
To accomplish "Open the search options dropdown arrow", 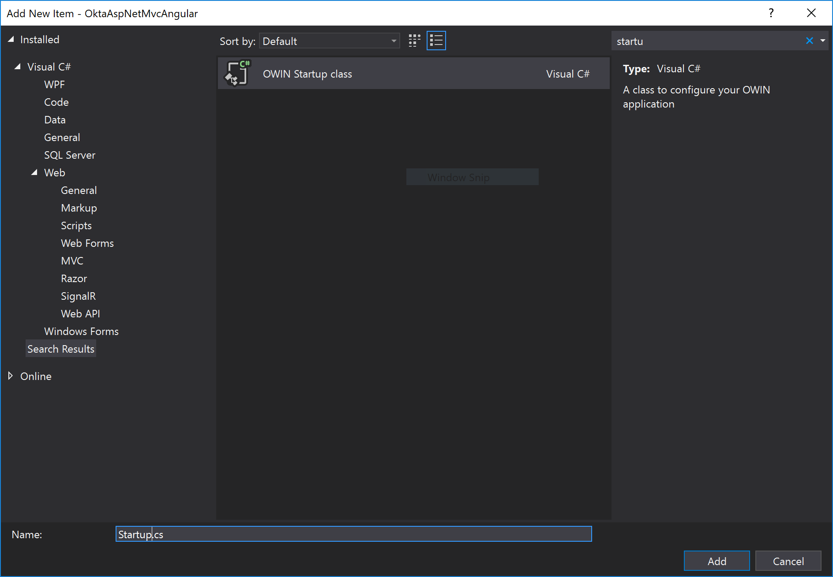I will (822, 41).
